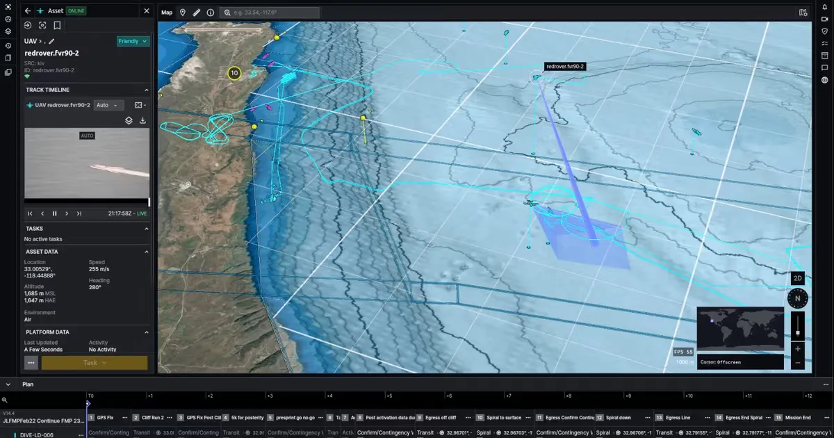
Task: Pause the live video feed
Action: coord(54,213)
